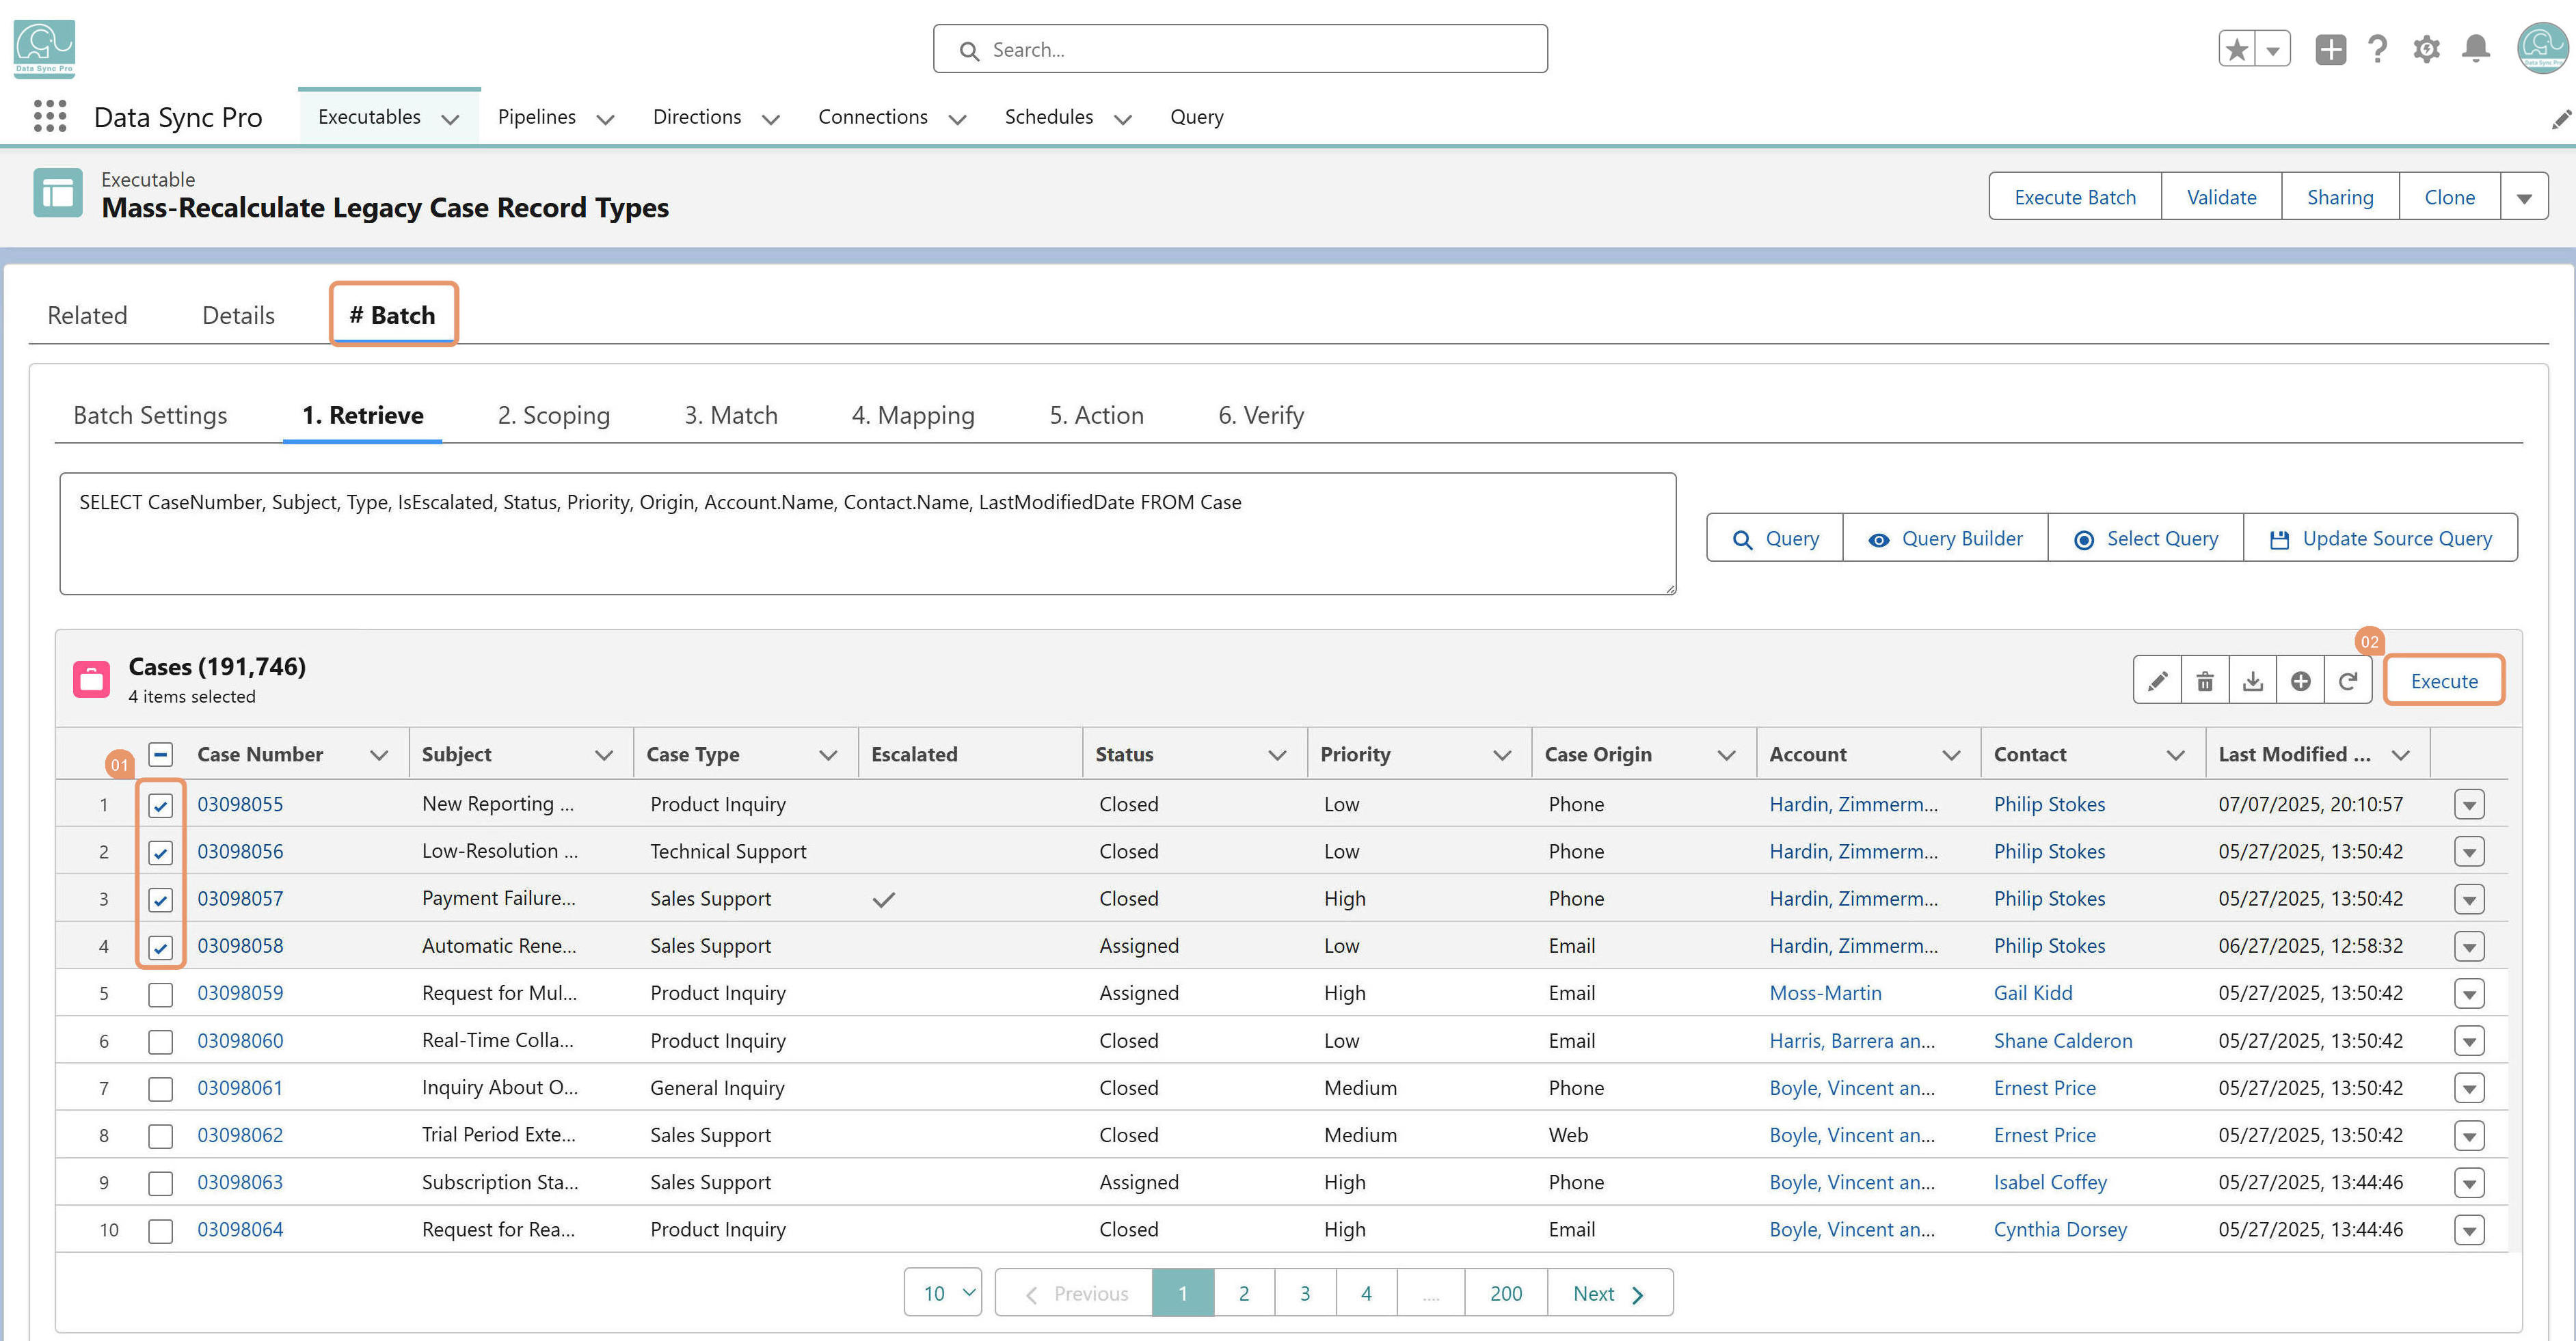Open case number 03098061 link

click(240, 1088)
